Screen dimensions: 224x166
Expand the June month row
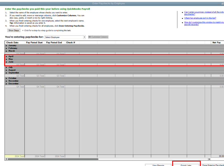click(x=7, y=62)
